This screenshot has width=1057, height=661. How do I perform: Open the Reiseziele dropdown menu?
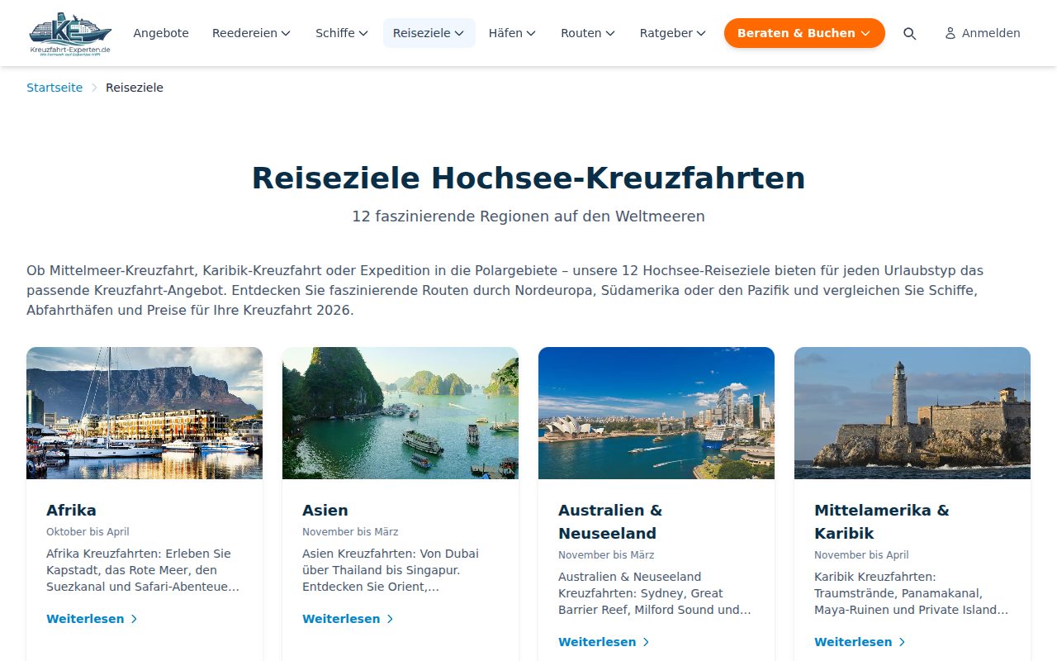pyautogui.click(x=429, y=33)
